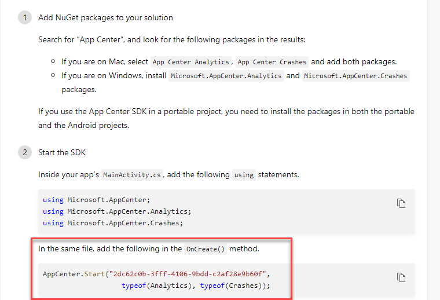
Task: Click the Microsoft.AppCenter.Analytics package name
Action: click(x=226, y=76)
